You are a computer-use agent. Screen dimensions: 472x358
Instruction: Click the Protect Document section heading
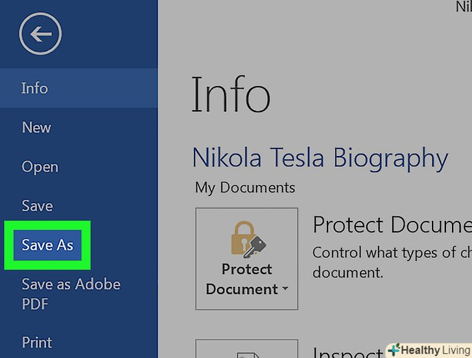[392, 225]
